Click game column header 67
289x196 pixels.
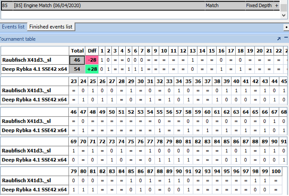[274, 112]
